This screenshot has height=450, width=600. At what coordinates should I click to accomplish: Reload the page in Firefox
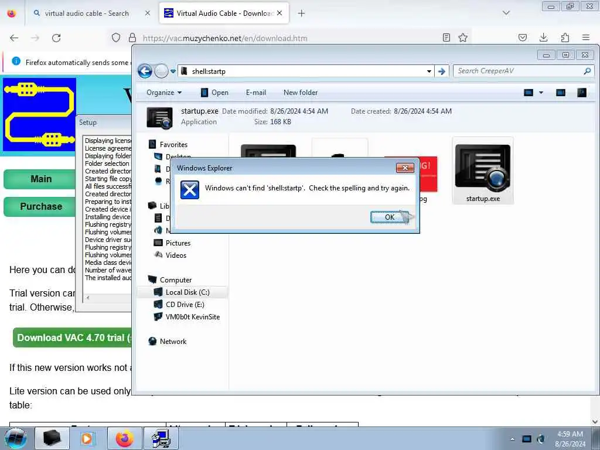click(56, 38)
